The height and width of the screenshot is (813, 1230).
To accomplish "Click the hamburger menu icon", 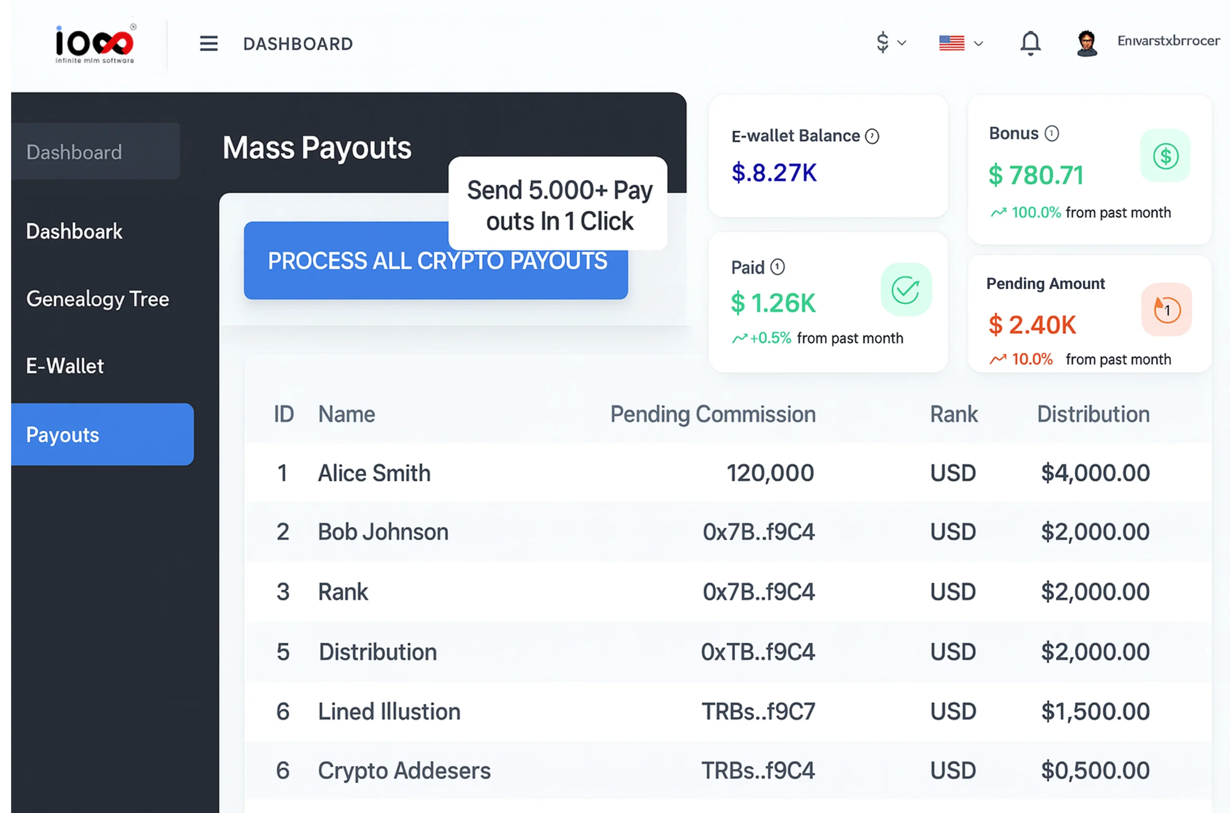I will click(208, 44).
